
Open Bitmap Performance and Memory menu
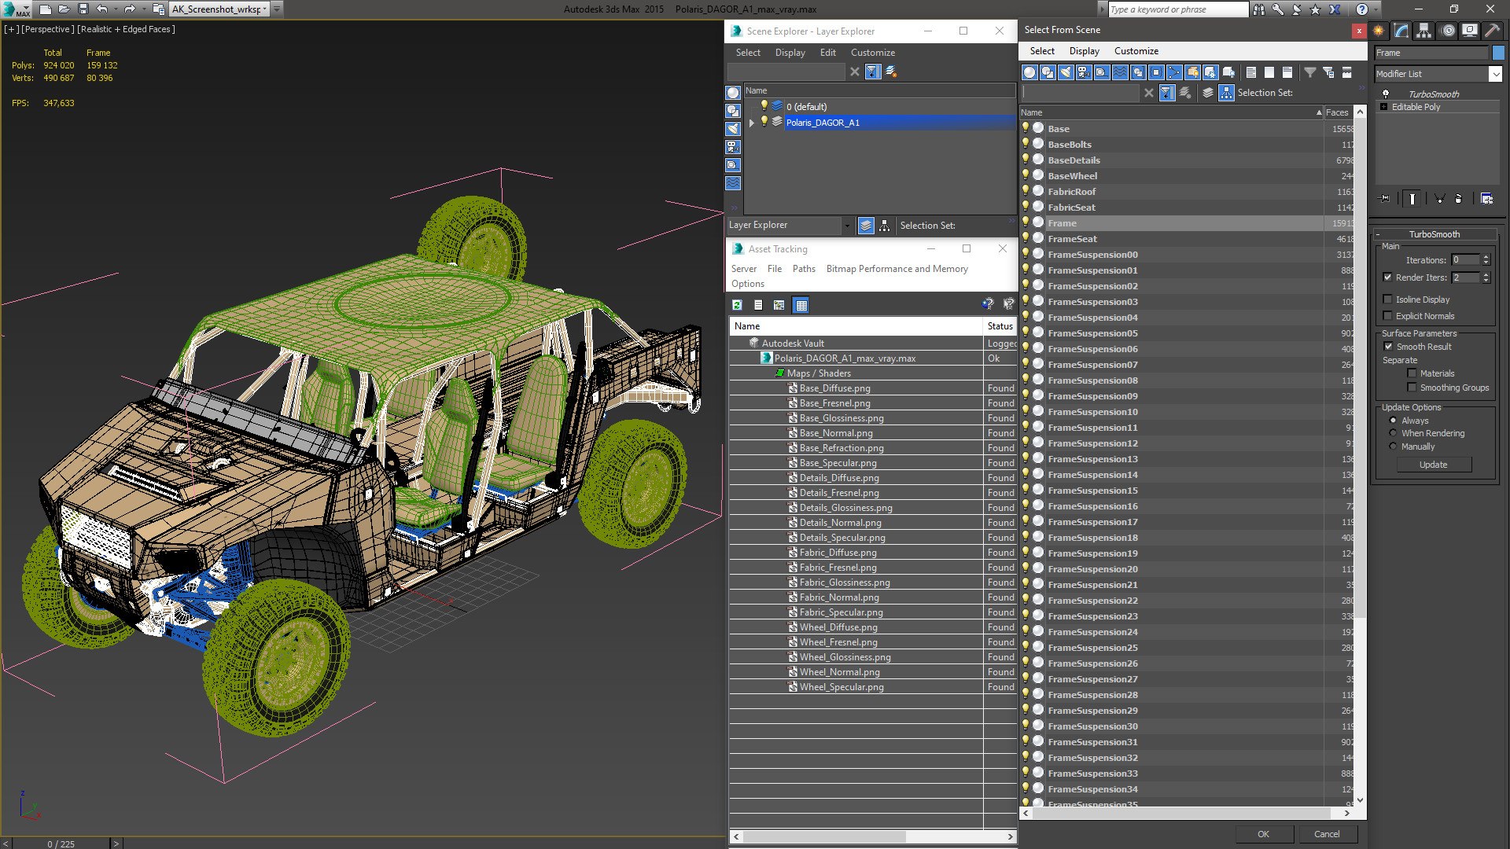point(897,269)
